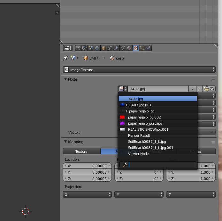Open the Render properties camera tab
The width and height of the screenshot is (222, 221).
78,48
